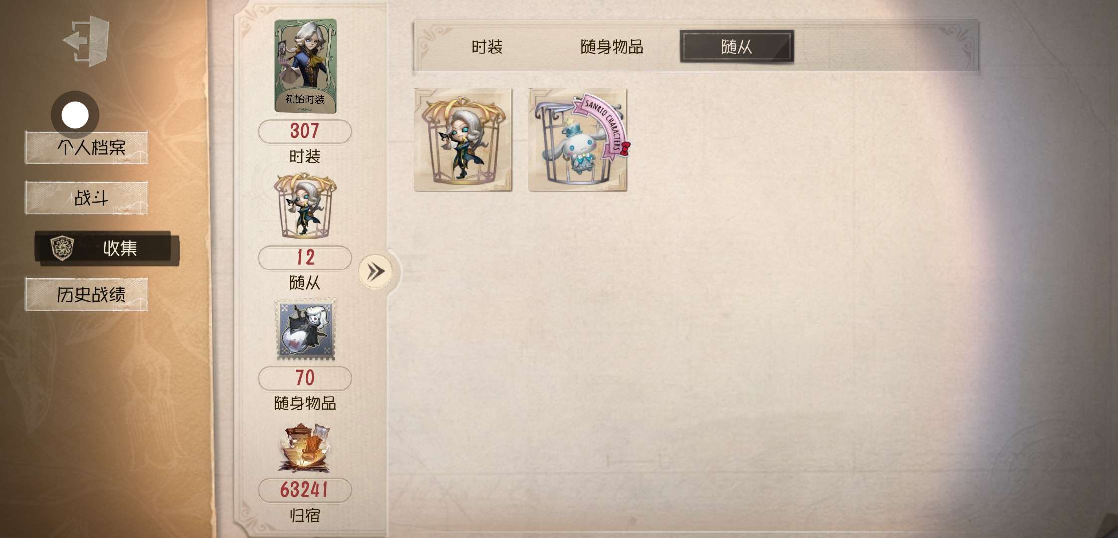Tap the white floating assistive button
Screen dimensions: 1118x538
[75, 115]
